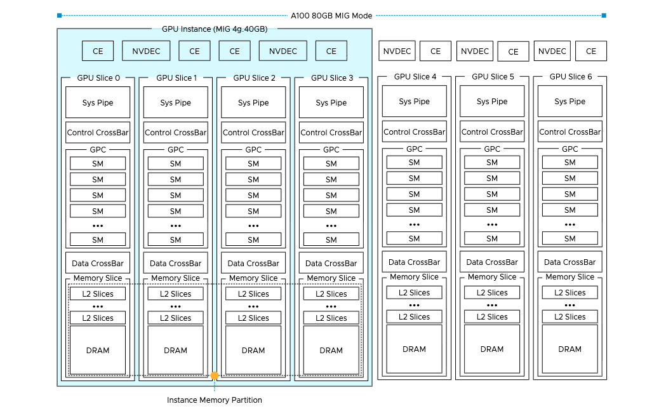The width and height of the screenshot is (666, 418).
Task: Click the Instance Memory Partition caption
Action: 215,400
